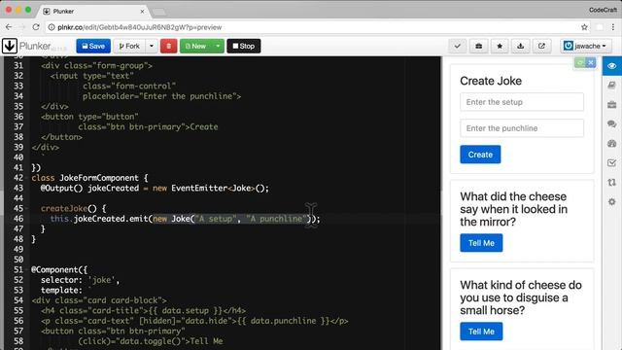The image size is (622, 350).
Task: Refresh the preview using the green button
Action: click(580, 62)
